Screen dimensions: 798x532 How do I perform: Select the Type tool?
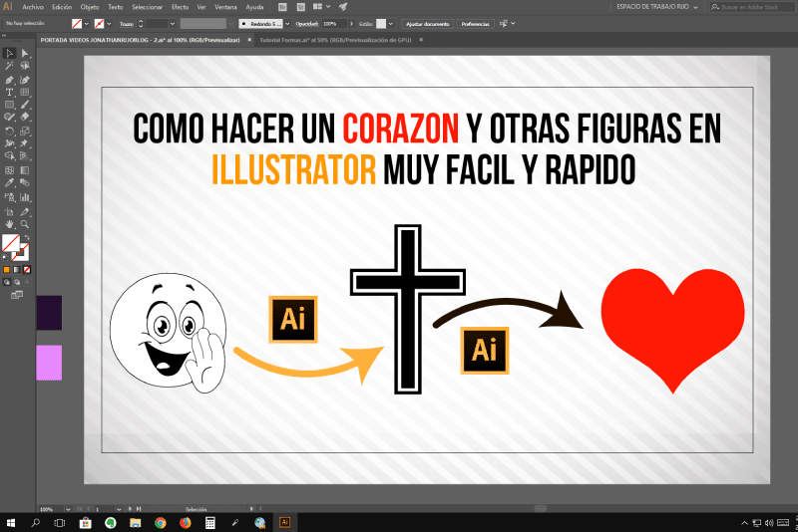point(9,92)
